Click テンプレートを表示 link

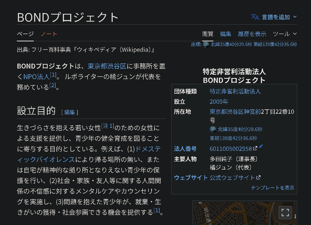[x=273, y=188]
